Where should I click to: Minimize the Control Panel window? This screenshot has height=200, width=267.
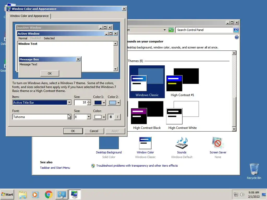(228, 22)
